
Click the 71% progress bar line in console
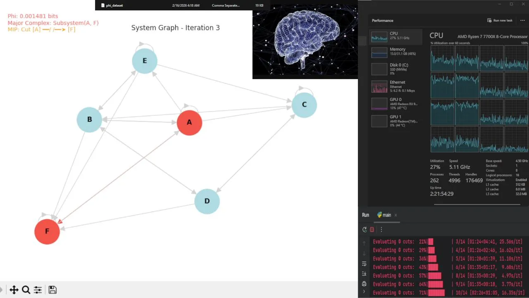click(448, 293)
